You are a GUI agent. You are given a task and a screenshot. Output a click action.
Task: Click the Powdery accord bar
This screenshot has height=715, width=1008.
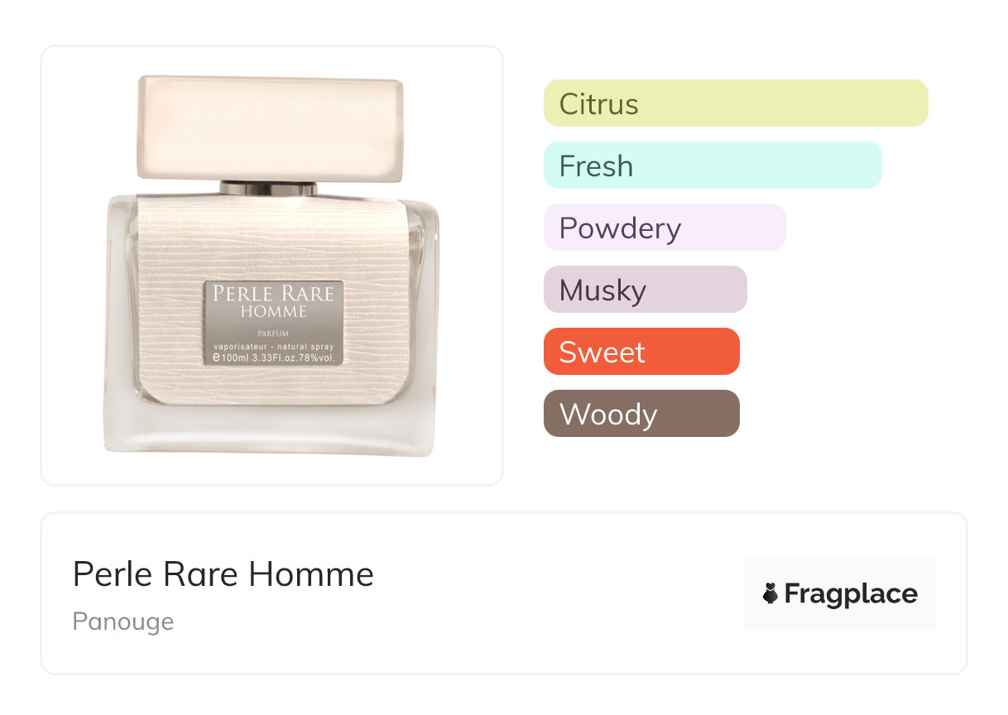coord(664,228)
